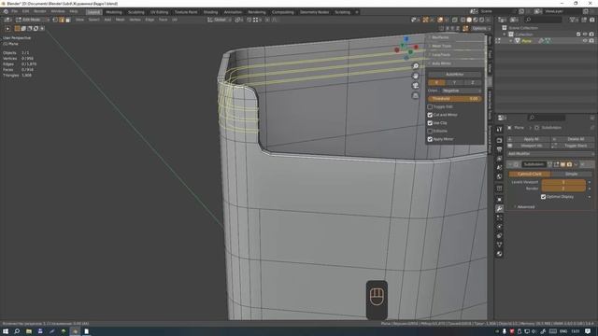Screen dimensions: 598x336
Task: Uncheck the Use Clip checkbox
Action: [430, 123]
